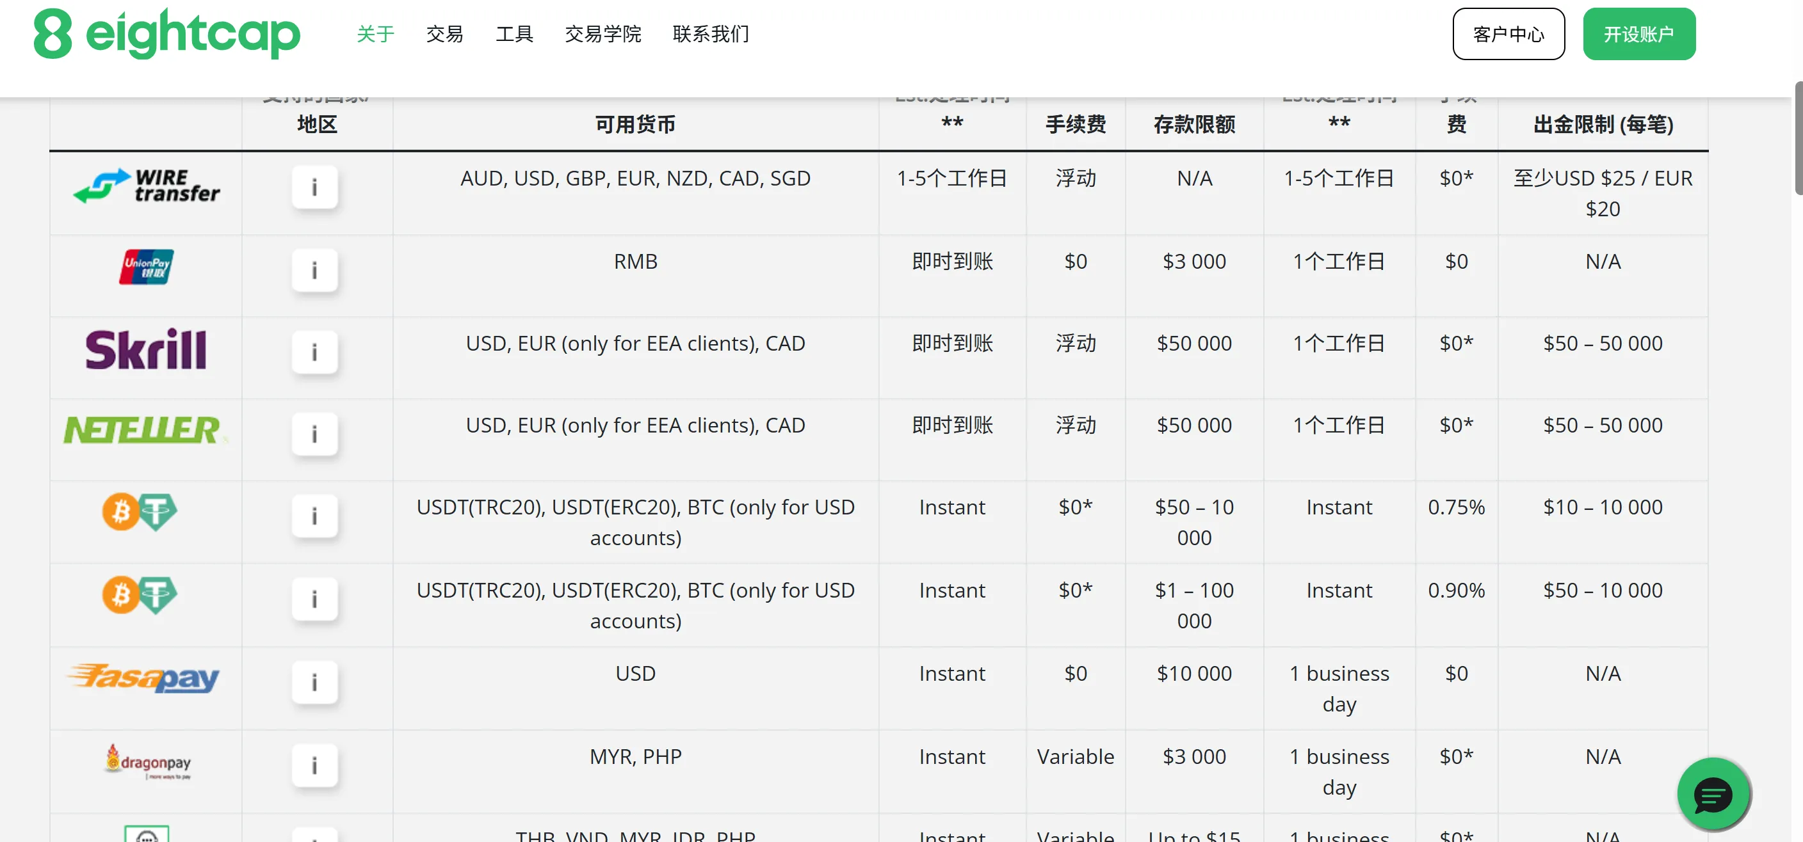Click the 客户中心 button

(x=1508, y=33)
